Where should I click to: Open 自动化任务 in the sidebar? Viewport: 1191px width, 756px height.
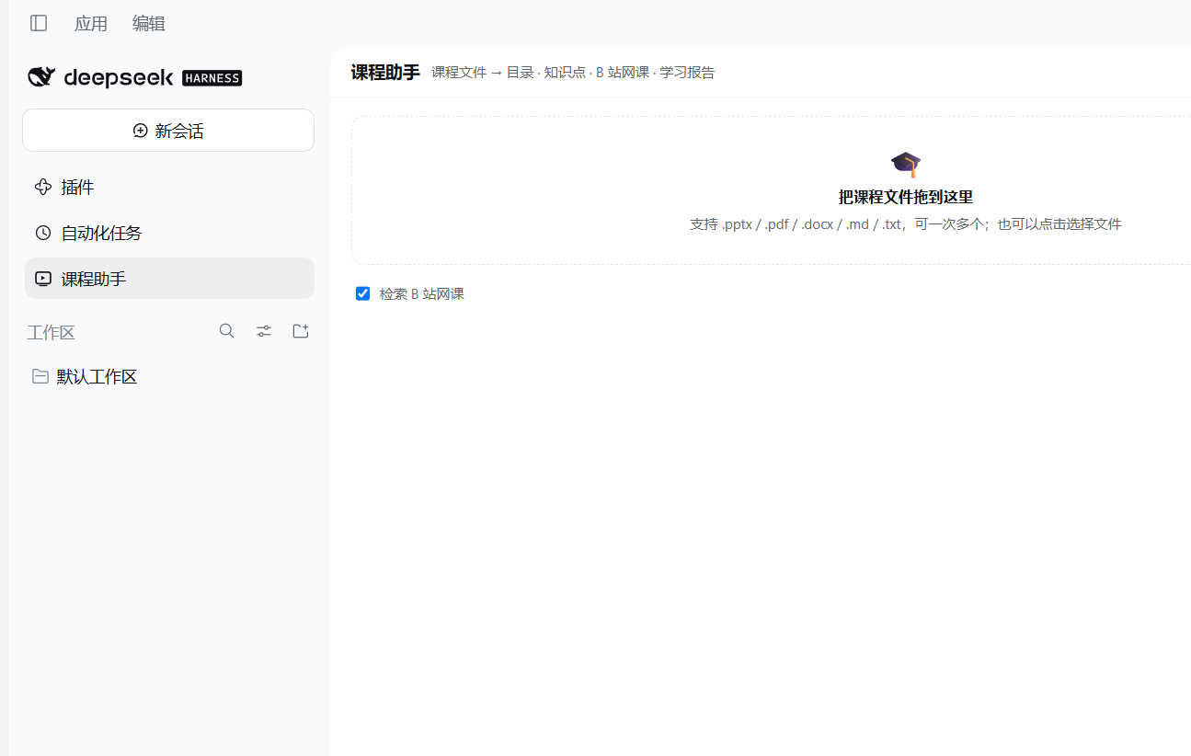coord(169,233)
